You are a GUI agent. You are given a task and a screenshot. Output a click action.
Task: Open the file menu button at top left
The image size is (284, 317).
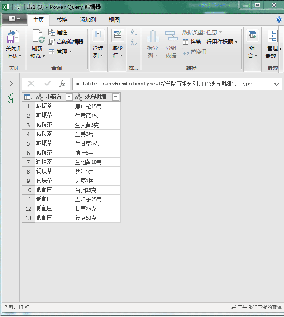[x=14, y=19]
